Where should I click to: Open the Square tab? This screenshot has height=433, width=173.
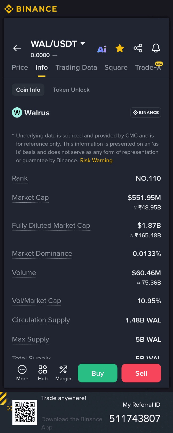click(116, 67)
